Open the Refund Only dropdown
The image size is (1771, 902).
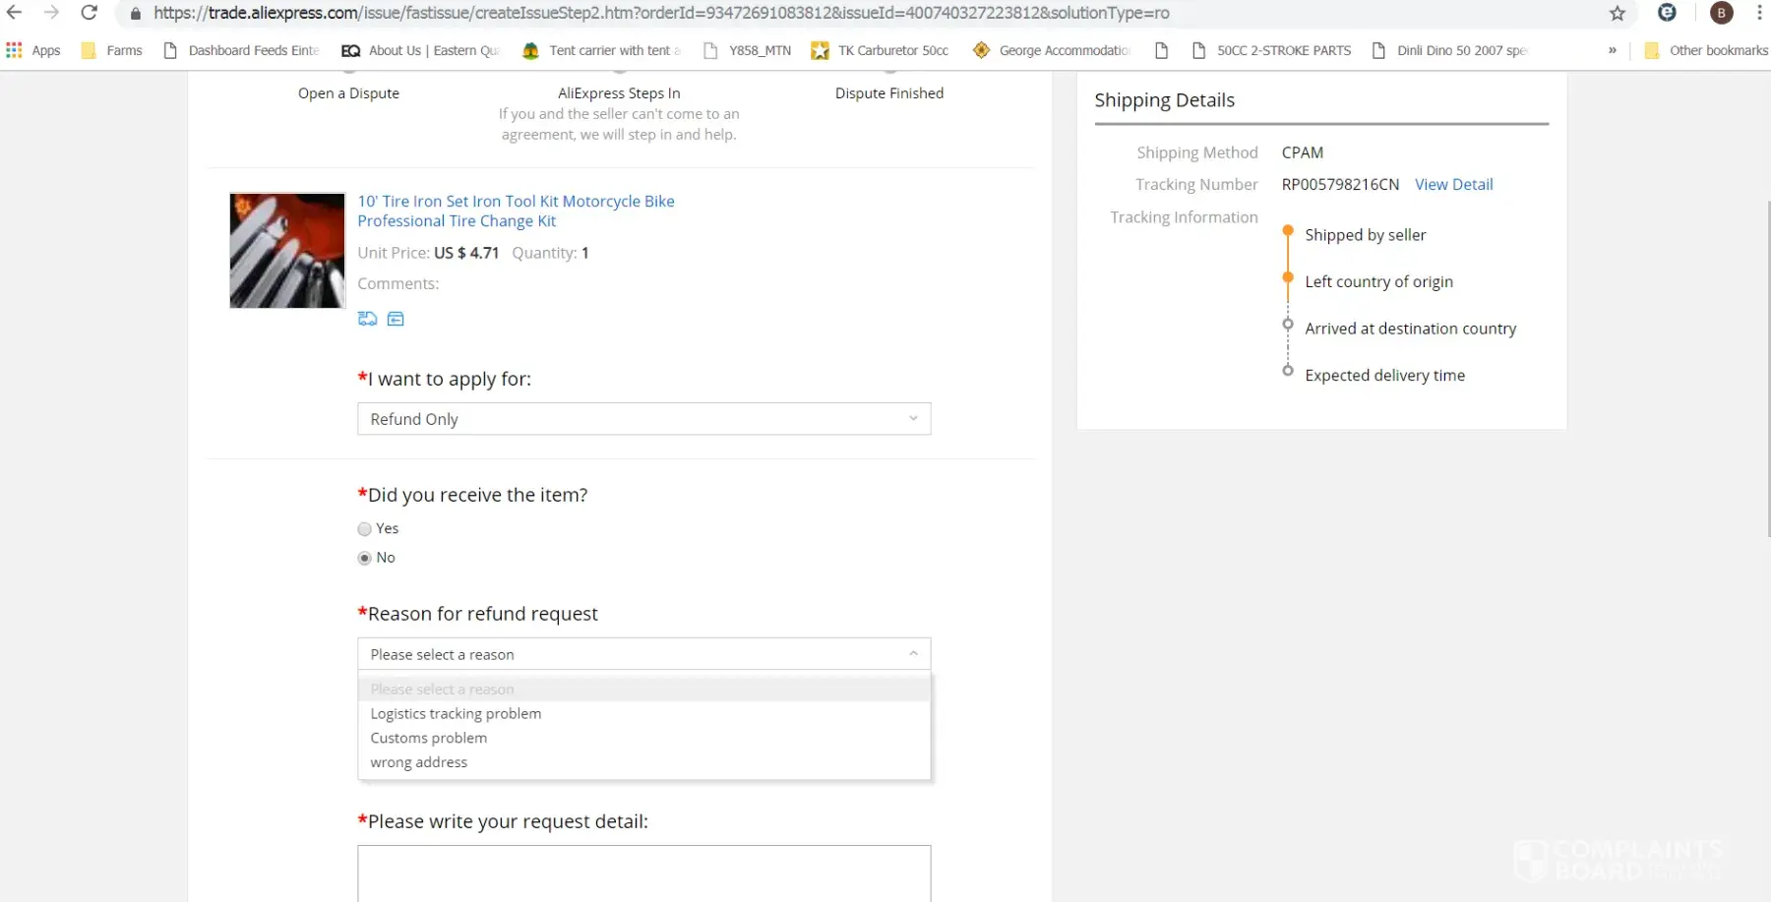click(643, 419)
